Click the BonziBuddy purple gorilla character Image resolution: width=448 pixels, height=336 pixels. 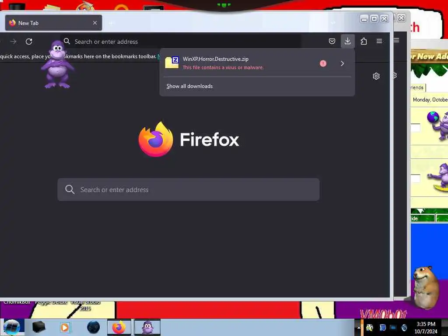pos(57,65)
